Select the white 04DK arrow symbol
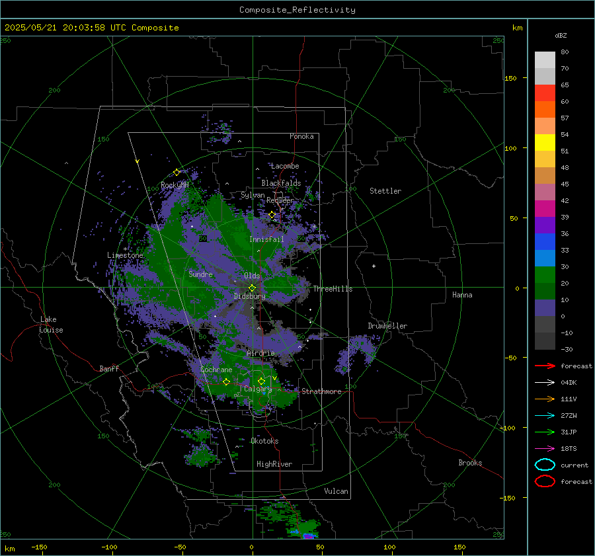 pyautogui.click(x=545, y=383)
